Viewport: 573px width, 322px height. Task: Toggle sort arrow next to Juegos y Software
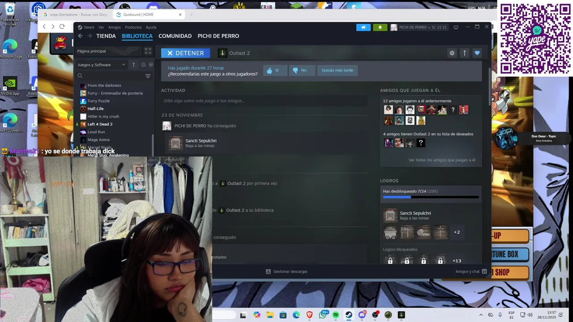[133, 65]
